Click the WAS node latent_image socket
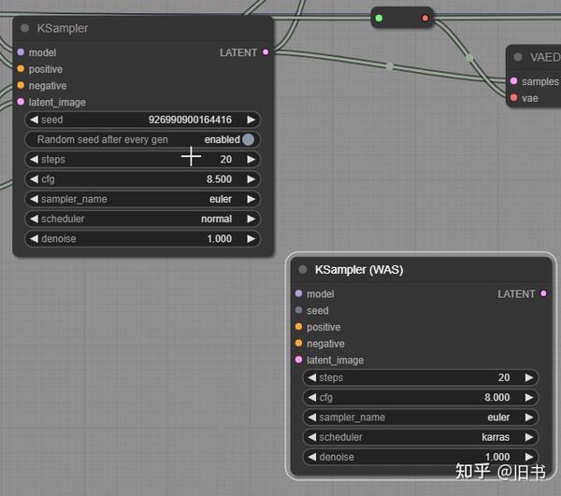Viewport: 561px width, 496px height. click(x=299, y=360)
